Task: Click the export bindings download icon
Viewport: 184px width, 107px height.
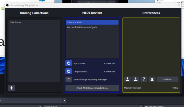Action: coord(127,79)
